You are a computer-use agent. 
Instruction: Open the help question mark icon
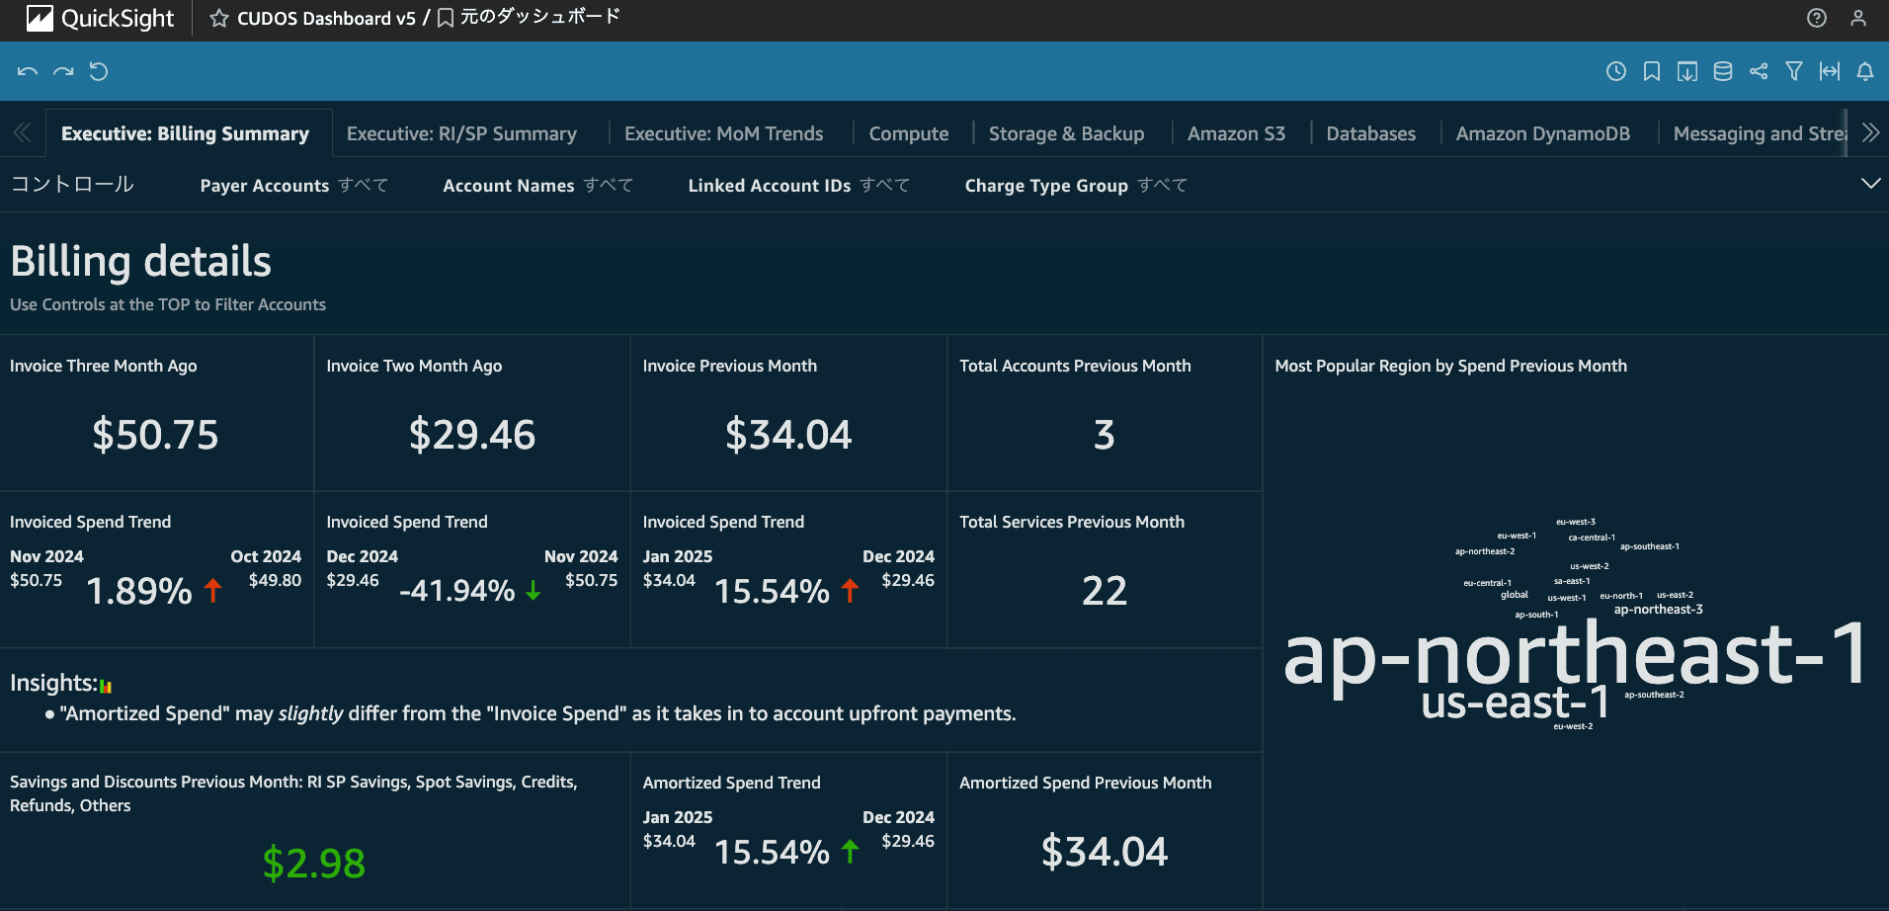pos(1817,18)
